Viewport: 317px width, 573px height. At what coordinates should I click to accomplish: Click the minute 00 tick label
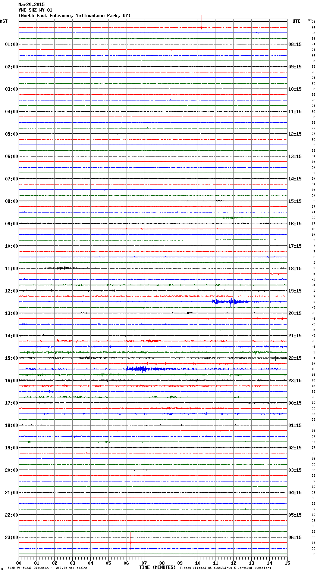(x=19, y=563)
